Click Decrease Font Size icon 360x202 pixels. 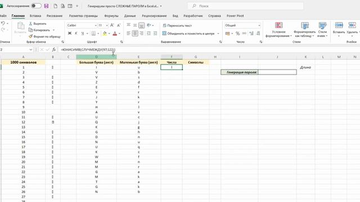[x=119, y=25]
